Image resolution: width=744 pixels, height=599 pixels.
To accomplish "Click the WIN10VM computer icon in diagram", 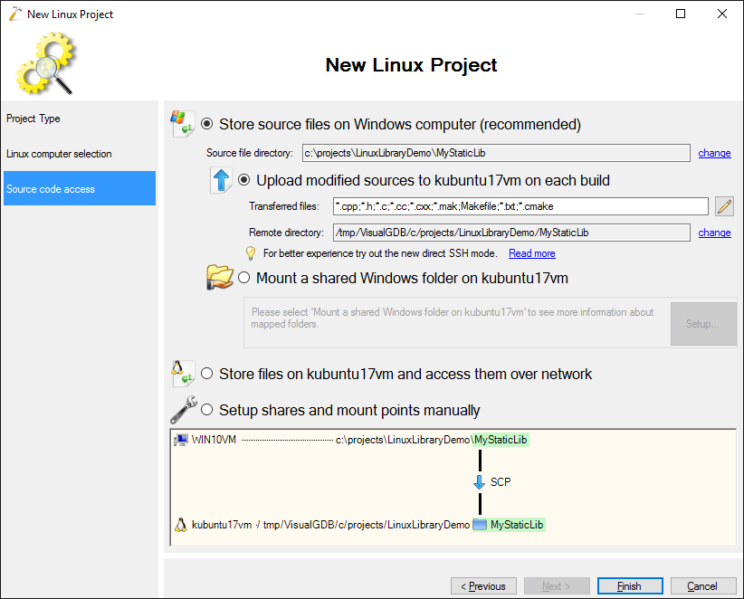I will [181, 440].
